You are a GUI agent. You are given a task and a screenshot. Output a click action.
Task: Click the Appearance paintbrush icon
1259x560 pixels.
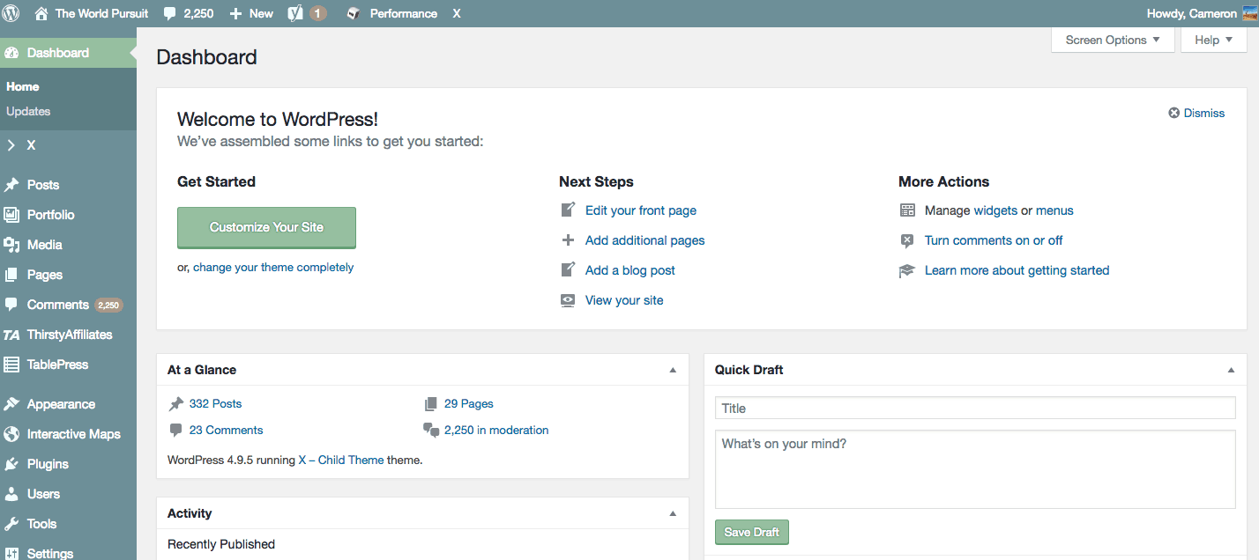(x=11, y=404)
